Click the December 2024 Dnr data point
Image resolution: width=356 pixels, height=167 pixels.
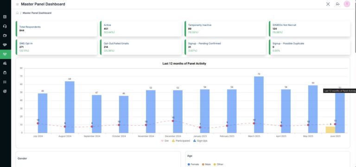[173, 121]
